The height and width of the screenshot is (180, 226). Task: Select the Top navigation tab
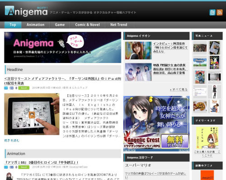pos(13,25)
